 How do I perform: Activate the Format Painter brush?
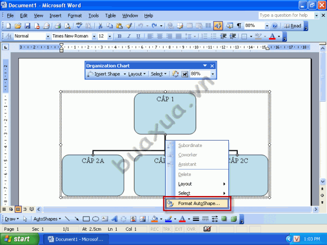click(129, 26)
